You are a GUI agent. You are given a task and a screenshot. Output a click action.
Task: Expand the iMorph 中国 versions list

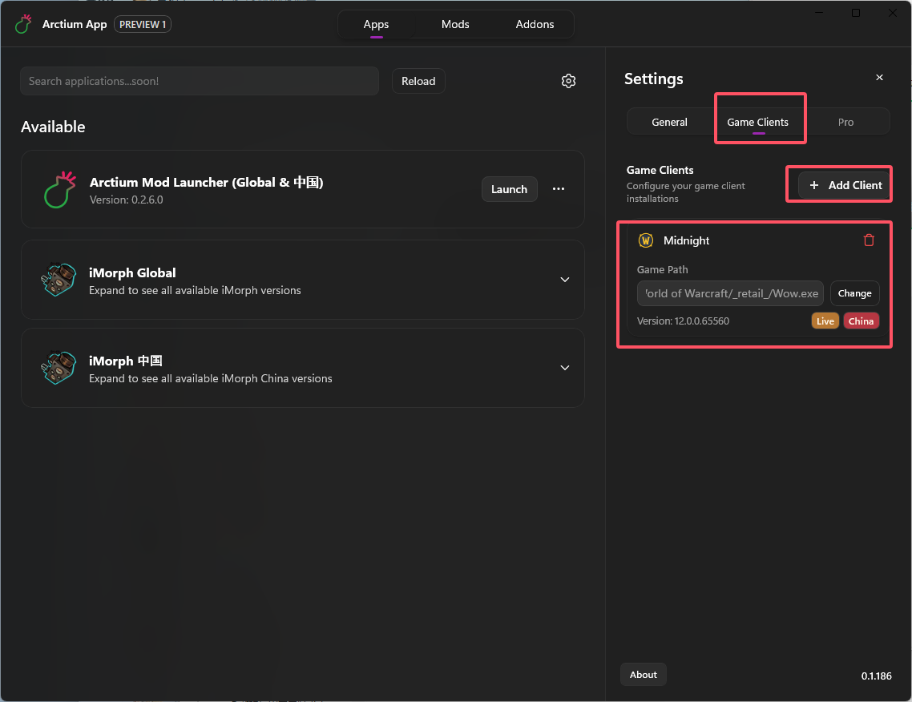pos(565,368)
